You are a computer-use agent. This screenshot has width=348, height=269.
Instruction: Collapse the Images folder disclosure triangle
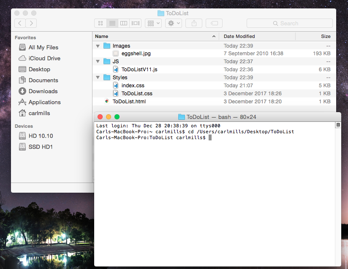(x=98, y=46)
